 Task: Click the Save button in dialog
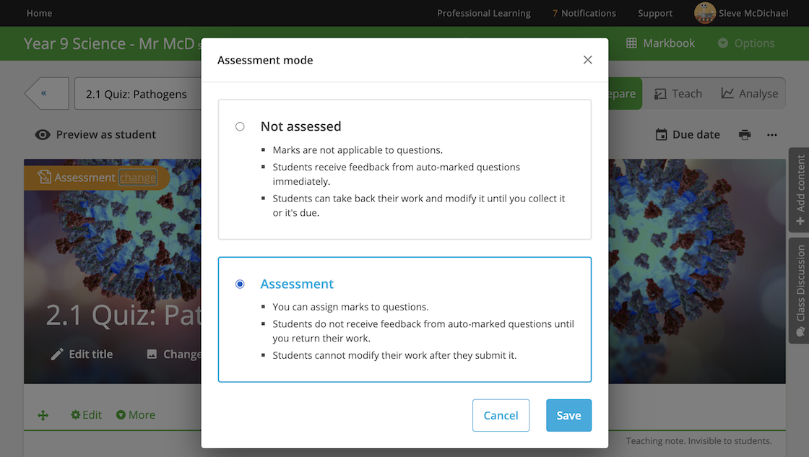(x=568, y=415)
